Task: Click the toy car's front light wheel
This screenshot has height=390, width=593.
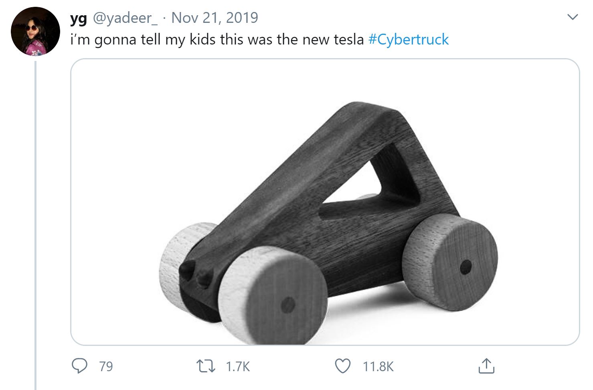Action: [273, 296]
